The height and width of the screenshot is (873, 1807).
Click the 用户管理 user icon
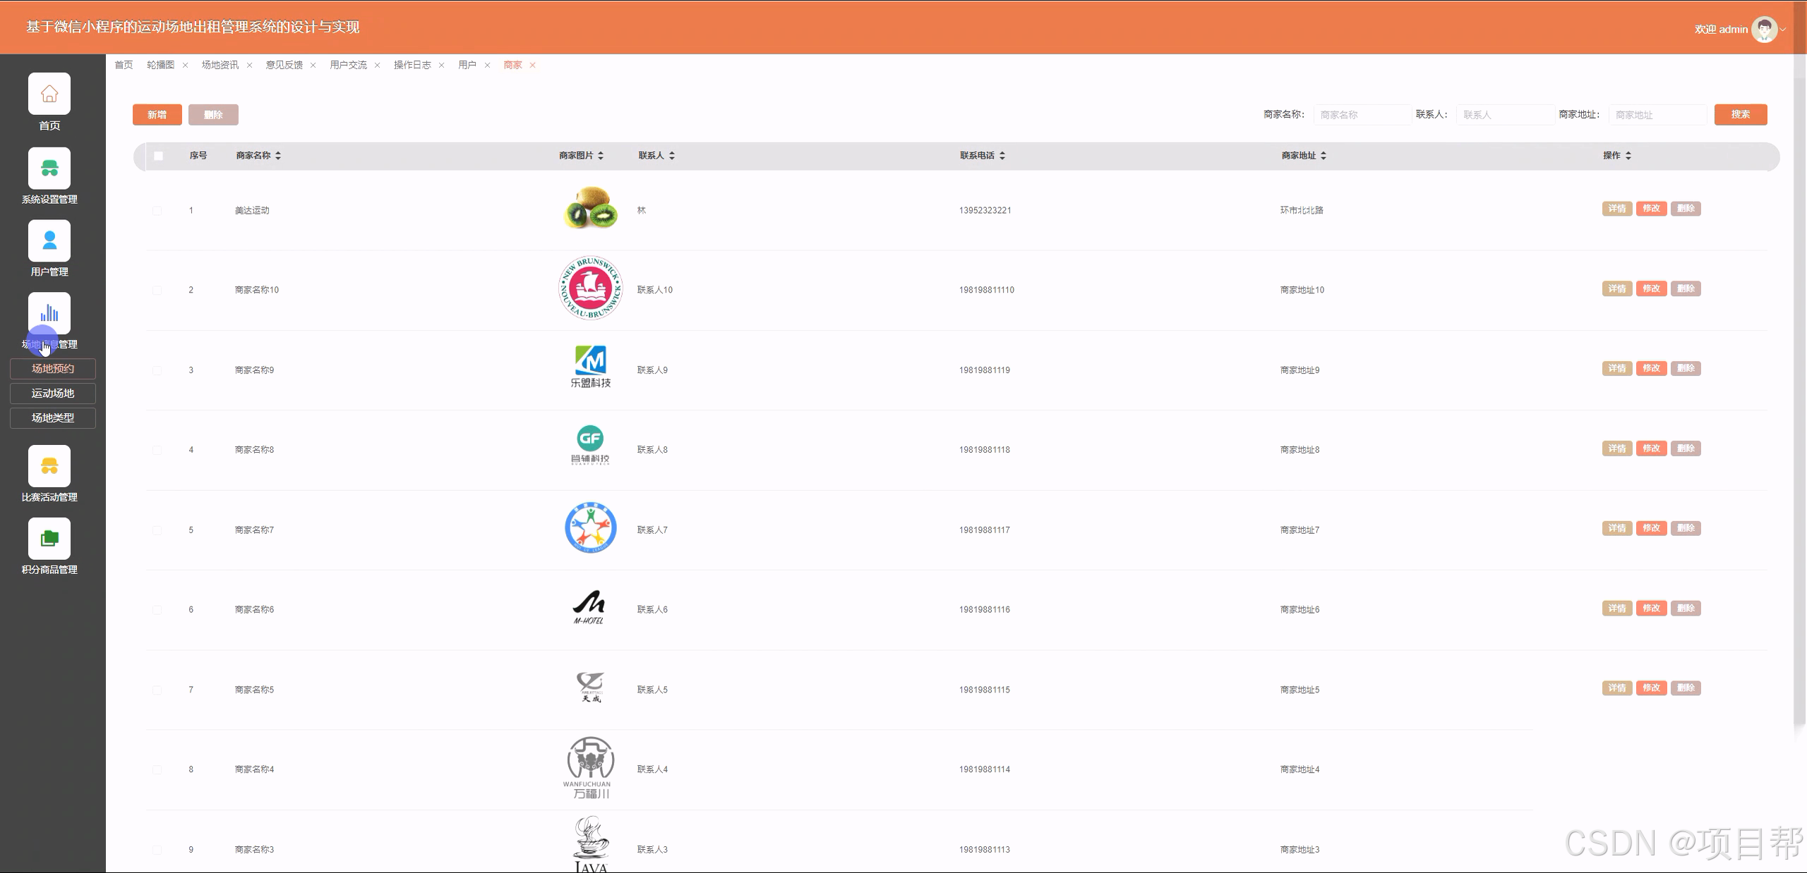tap(49, 241)
